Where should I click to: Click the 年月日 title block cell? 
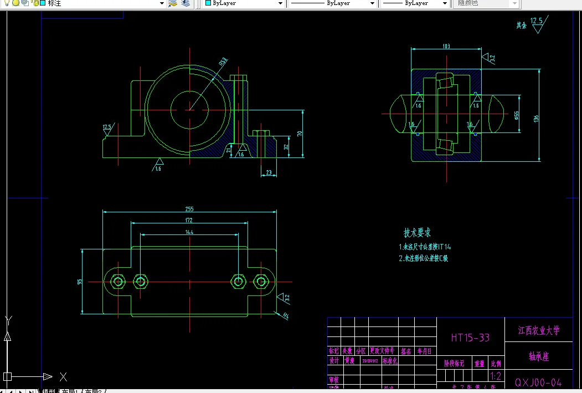pos(424,351)
